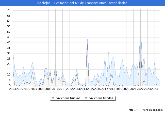Open the www.foro-ciudad.com link
The image size is (165, 114).
pos(146,110)
